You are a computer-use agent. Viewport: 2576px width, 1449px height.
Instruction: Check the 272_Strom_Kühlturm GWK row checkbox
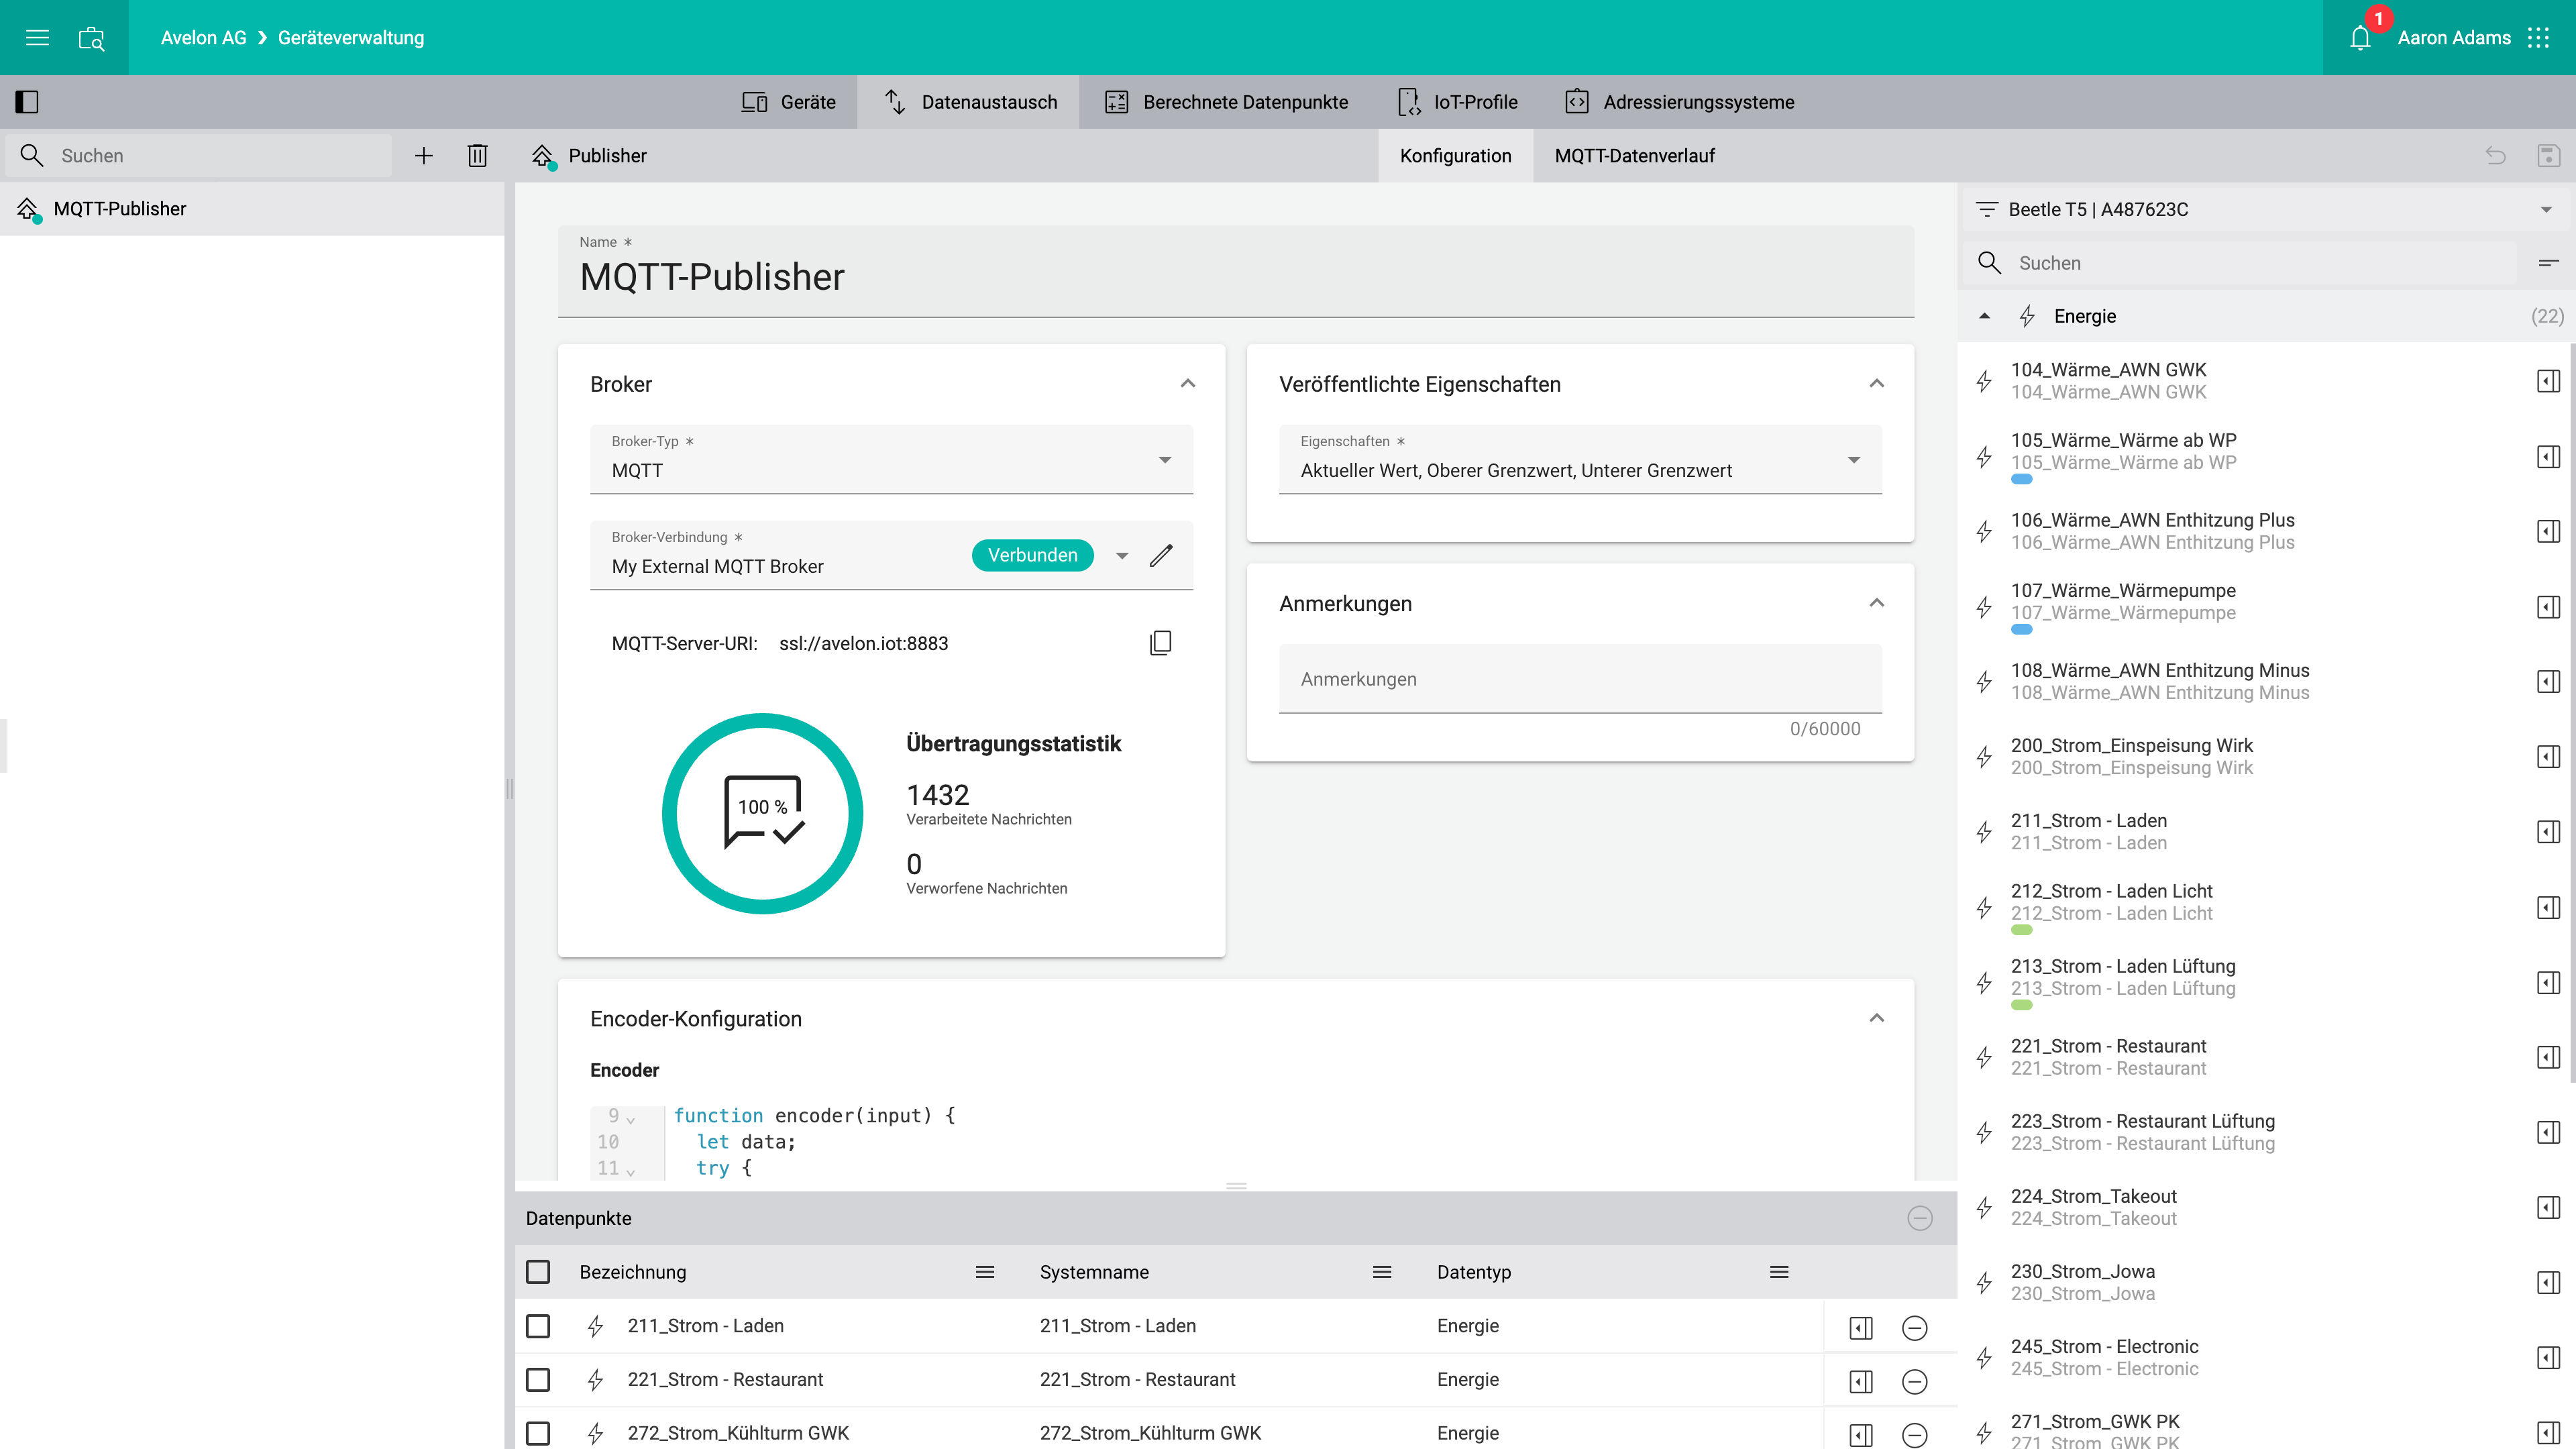tap(538, 1433)
